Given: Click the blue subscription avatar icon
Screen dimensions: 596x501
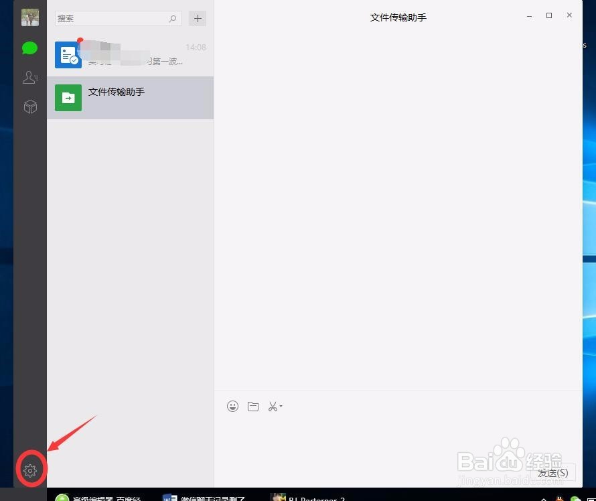Looking at the screenshot, I should coord(68,55).
